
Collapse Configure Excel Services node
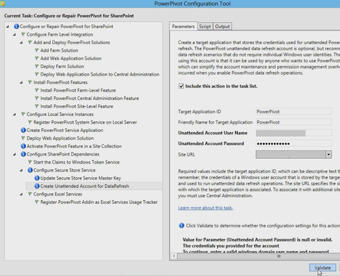coord(21,194)
